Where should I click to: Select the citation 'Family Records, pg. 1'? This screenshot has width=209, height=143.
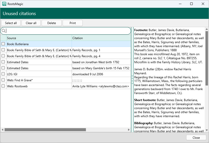101,50
